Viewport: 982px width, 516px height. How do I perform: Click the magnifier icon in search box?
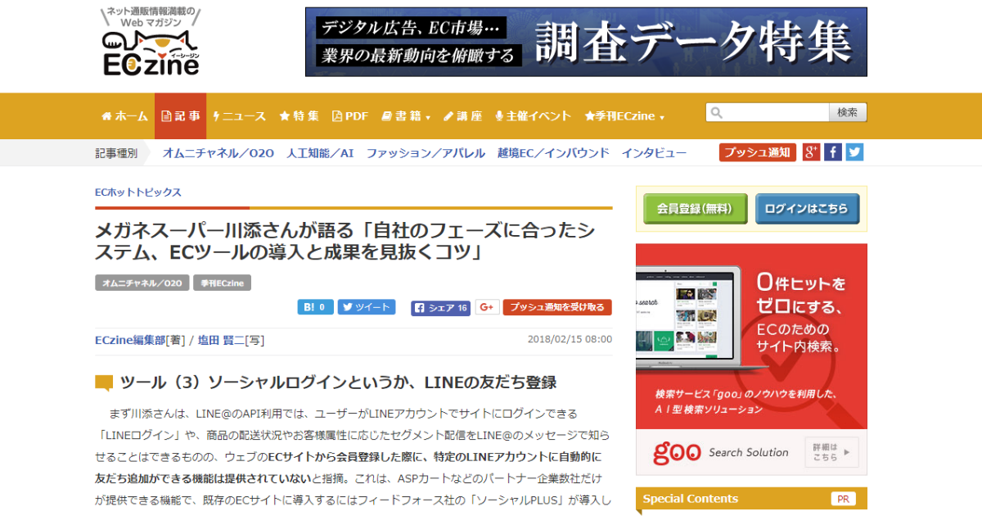716,113
